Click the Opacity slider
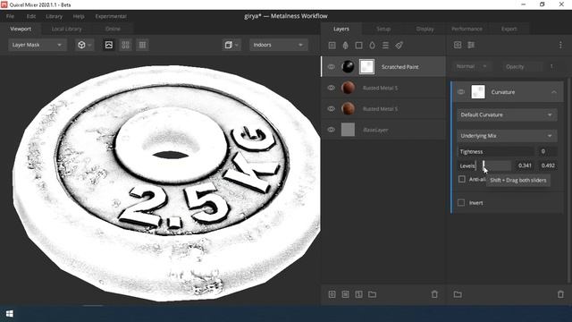Viewport: 572px width, 322px height. pos(522,67)
